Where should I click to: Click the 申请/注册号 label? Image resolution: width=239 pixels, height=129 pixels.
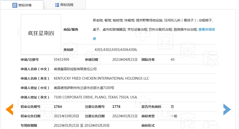point(30,60)
